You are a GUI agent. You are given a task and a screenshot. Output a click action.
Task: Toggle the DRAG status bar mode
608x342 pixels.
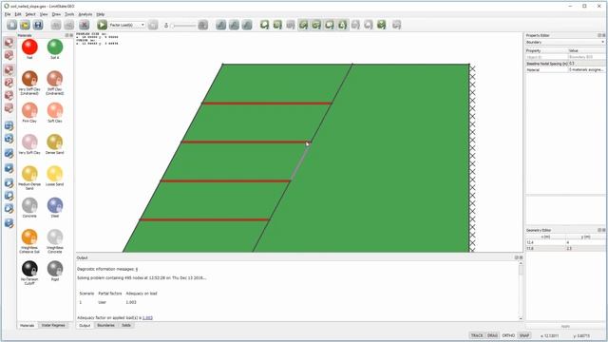pyautogui.click(x=492, y=335)
